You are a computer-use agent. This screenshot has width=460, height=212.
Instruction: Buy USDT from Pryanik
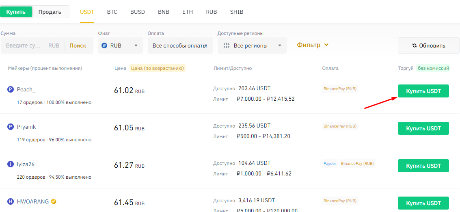click(x=423, y=128)
